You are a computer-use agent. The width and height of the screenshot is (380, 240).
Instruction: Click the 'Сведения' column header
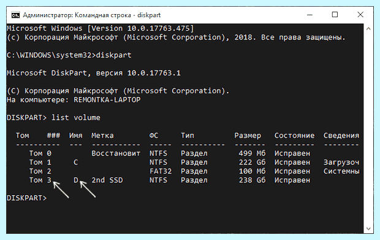(341, 136)
